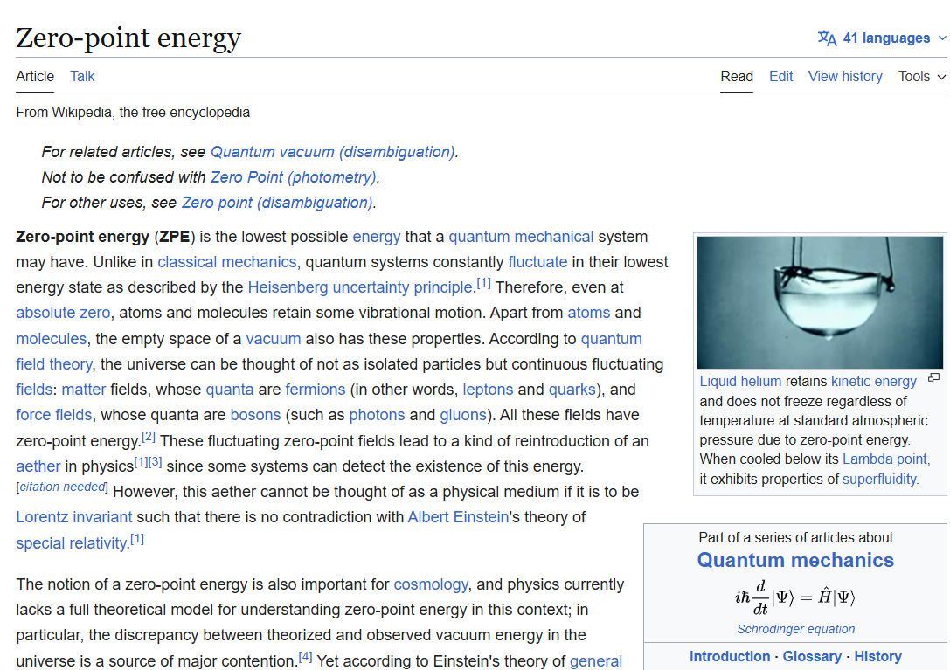
Task: Follow the 'quarks' link
Action: coord(572,390)
